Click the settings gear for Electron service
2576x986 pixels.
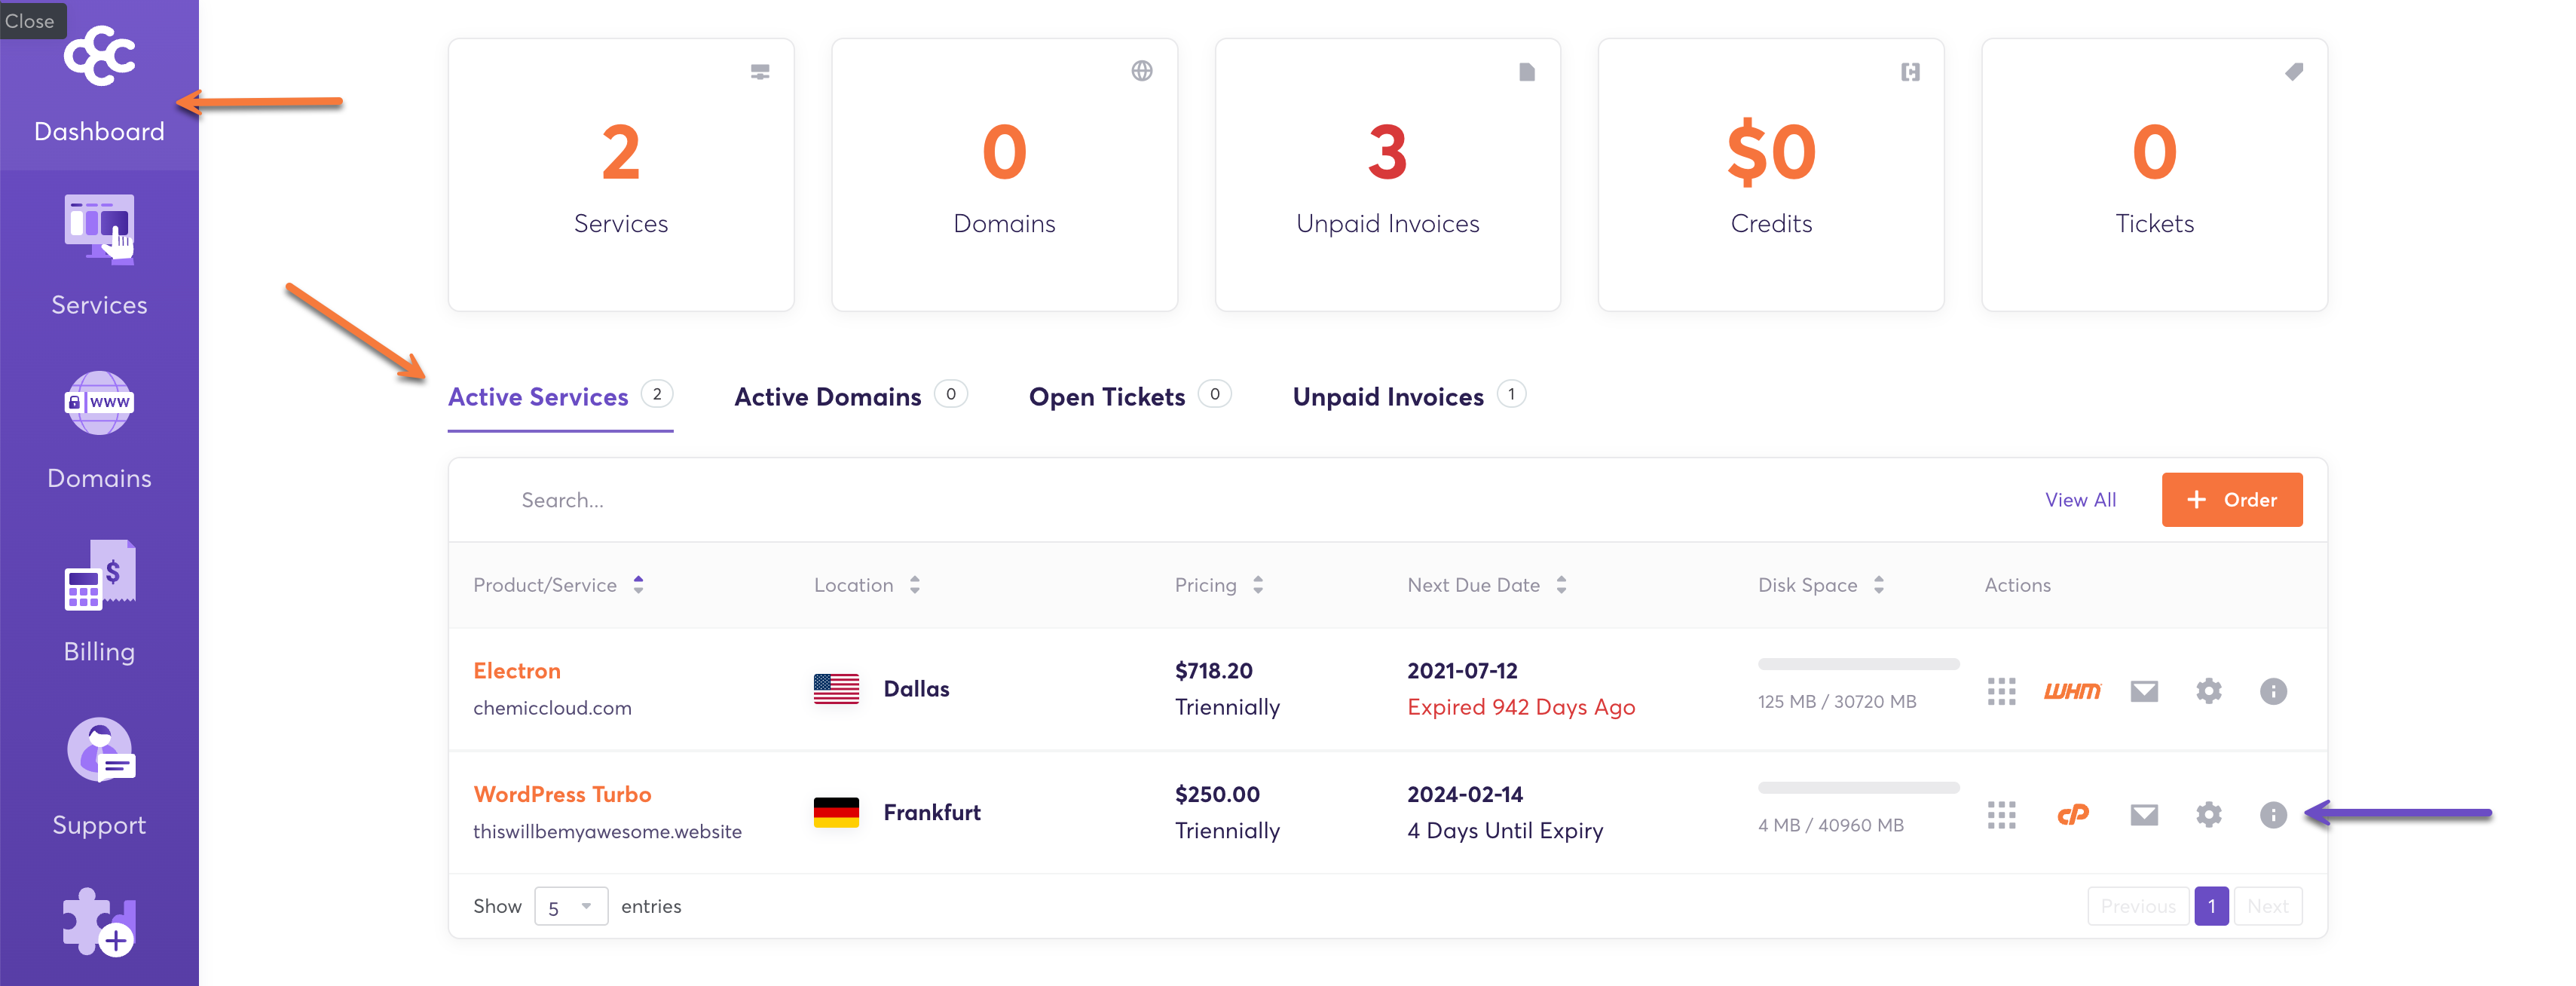point(2208,691)
